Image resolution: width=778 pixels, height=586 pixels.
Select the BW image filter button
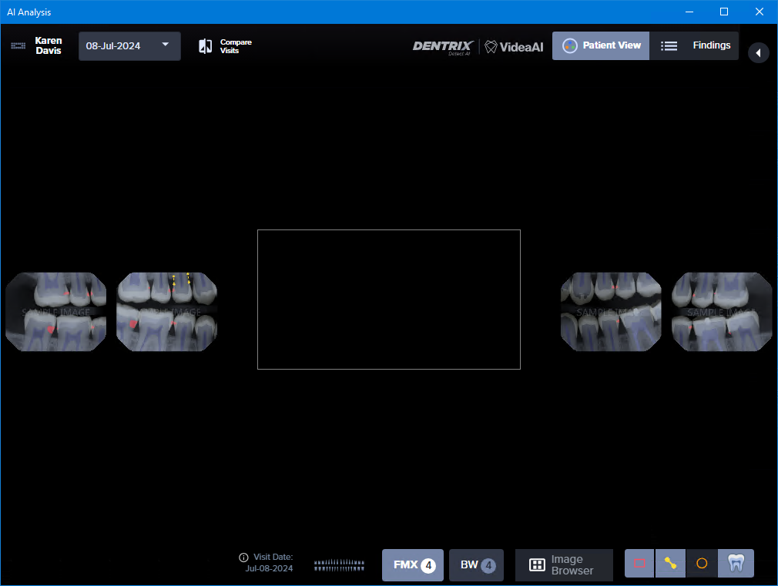pyautogui.click(x=476, y=565)
